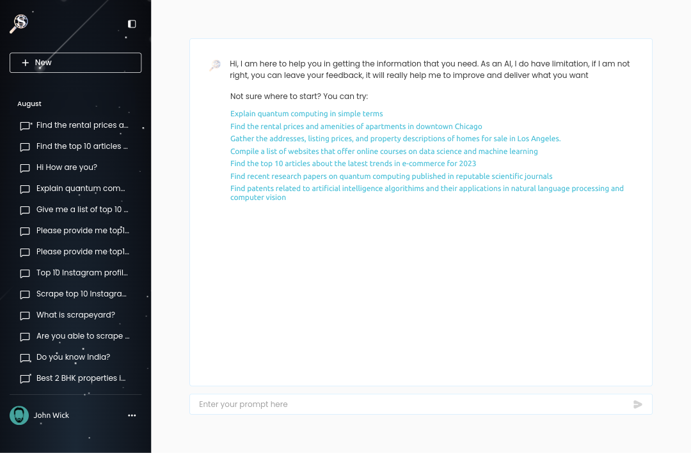Open 'Top 10 Instagram profil...' conversation
The image size is (691, 453).
[82, 273]
